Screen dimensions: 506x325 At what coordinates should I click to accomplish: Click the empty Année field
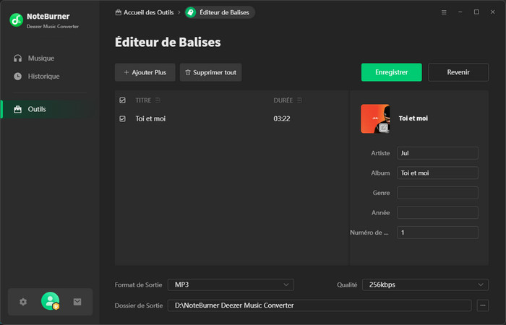tap(437, 212)
